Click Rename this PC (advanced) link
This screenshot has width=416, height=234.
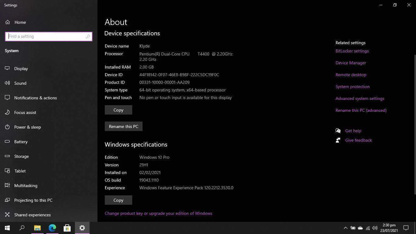click(361, 110)
